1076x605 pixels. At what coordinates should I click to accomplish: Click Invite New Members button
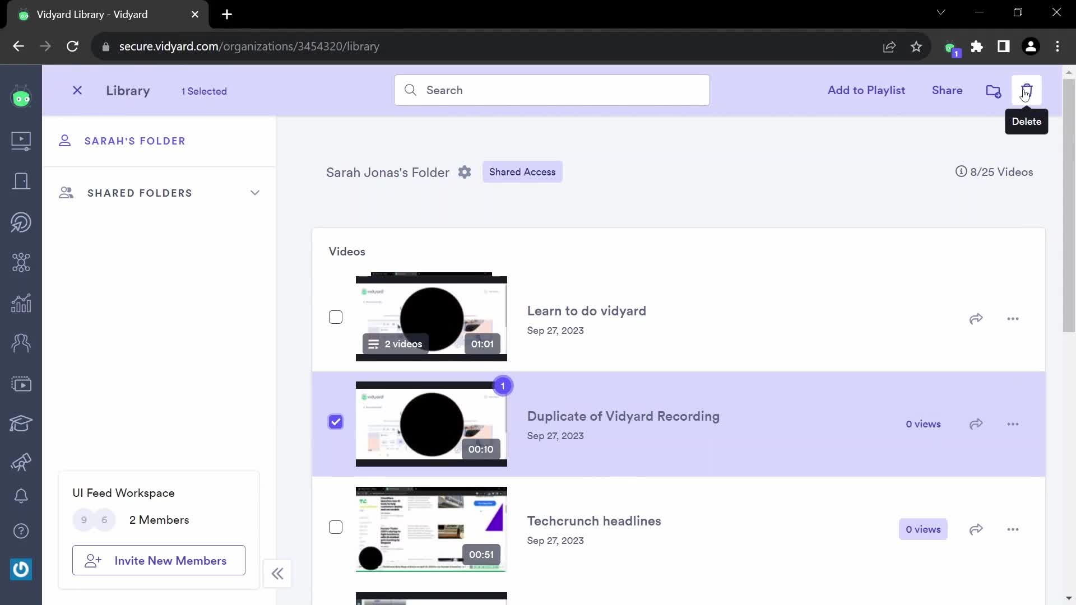(159, 560)
